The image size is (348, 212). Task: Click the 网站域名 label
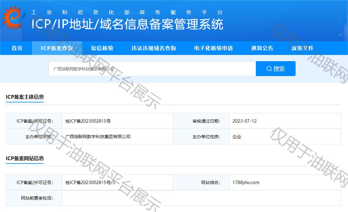click(x=211, y=183)
